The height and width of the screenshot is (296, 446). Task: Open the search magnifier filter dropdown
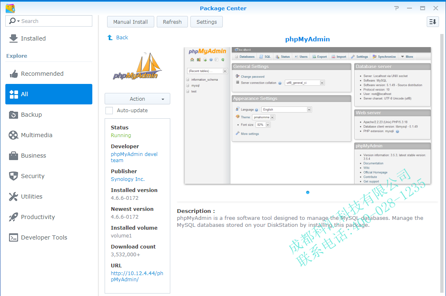click(14, 21)
